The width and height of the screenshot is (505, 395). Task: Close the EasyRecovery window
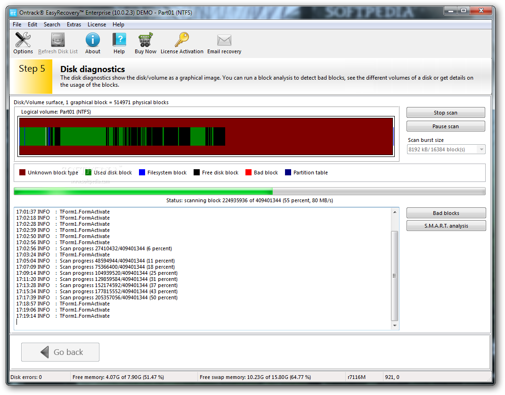[x=481, y=11]
